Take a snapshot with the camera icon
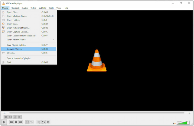 [10, 117]
